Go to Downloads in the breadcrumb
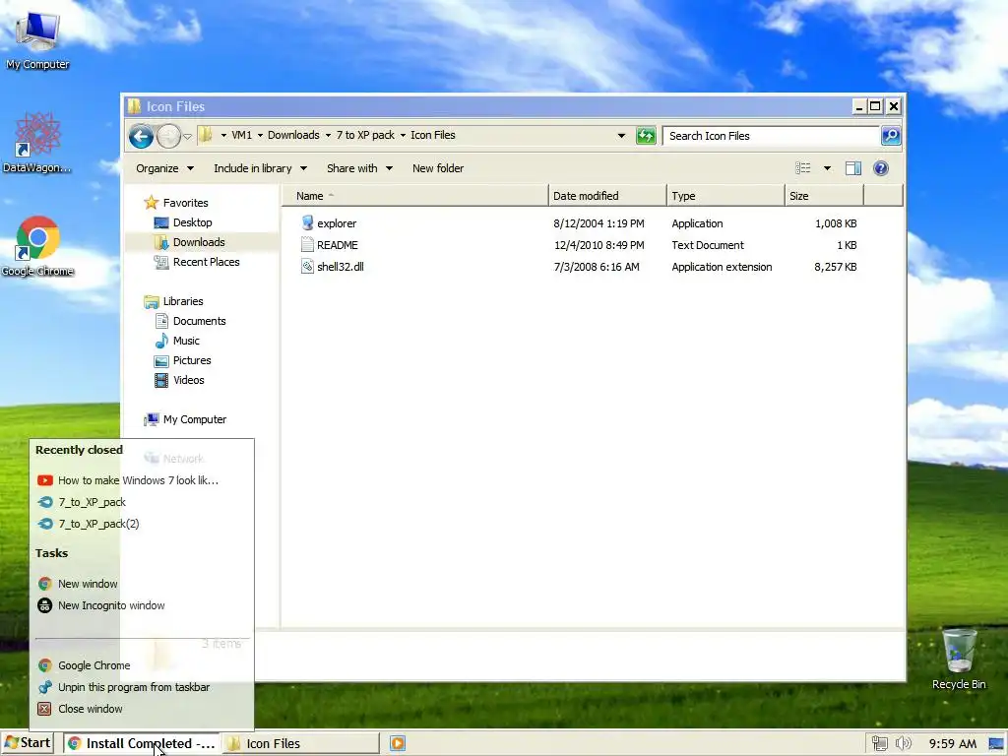The height and width of the screenshot is (756, 1008). point(293,135)
